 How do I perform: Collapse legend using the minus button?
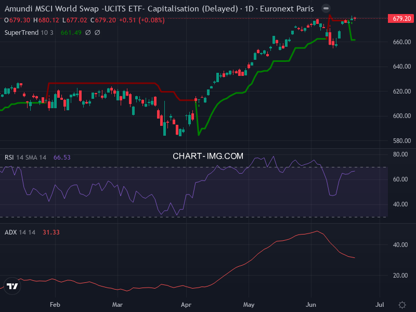tap(326, 8)
